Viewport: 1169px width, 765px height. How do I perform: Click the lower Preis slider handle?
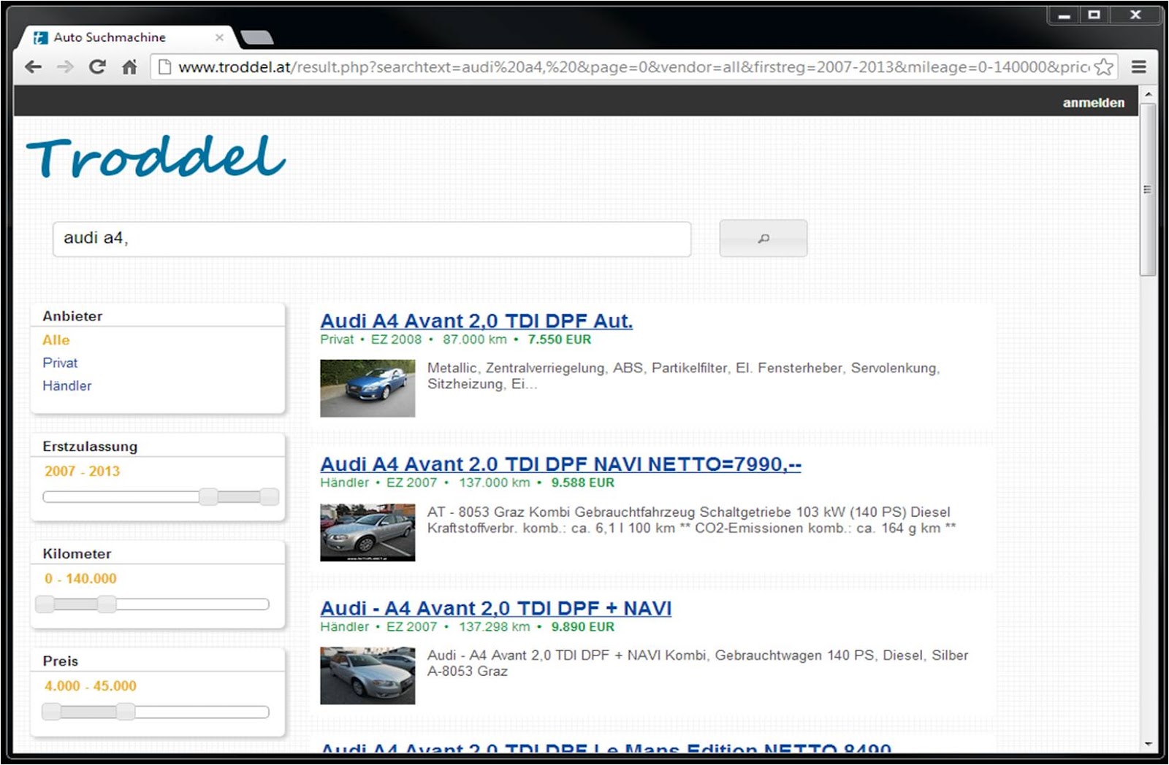click(51, 712)
